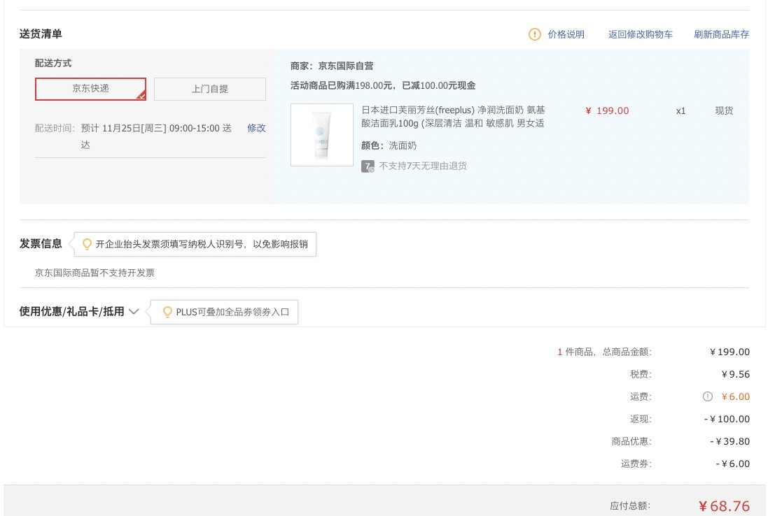Click the delivery time 11月25日 text

tap(156, 136)
